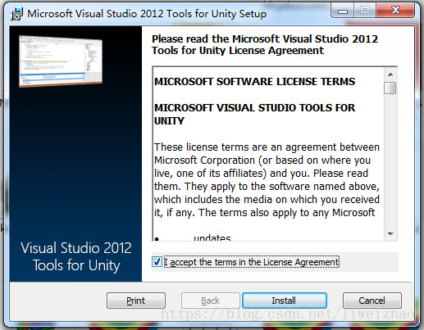Click the license scrollbar down arrow
Viewport: 424px width, 330px height.
pos(390,234)
